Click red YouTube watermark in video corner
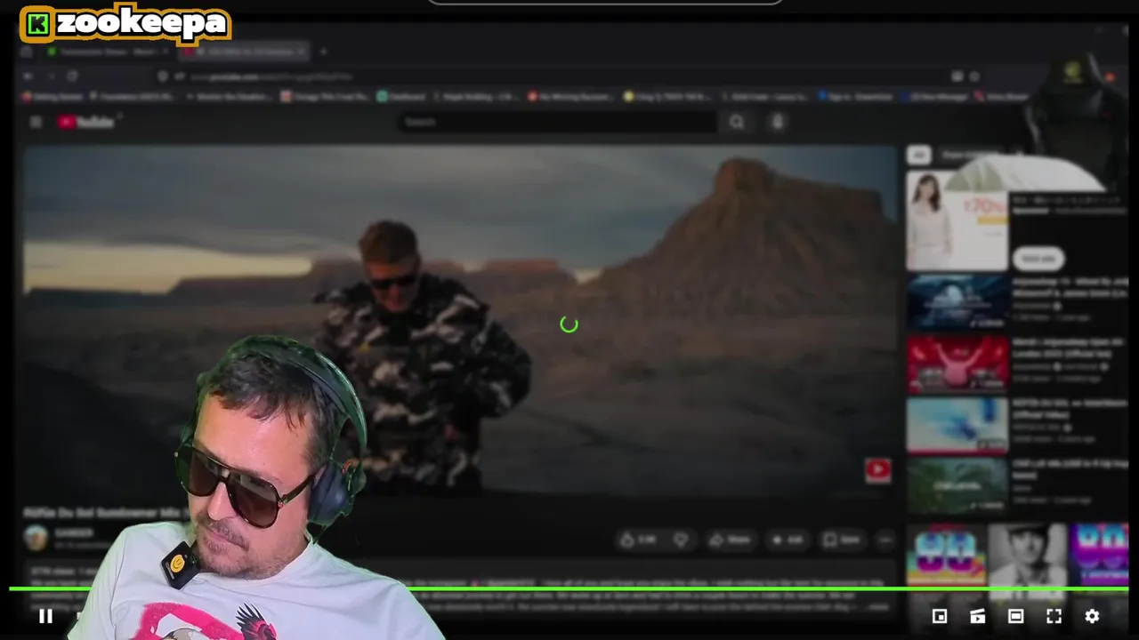The height and width of the screenshot is (640, 1139). [877, 470]
